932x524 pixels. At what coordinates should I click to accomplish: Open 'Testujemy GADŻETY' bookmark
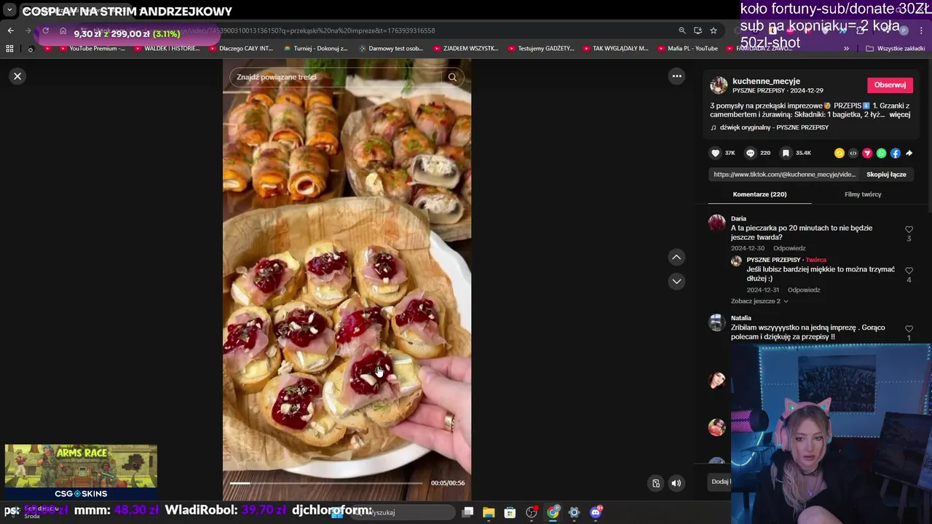tap(541, 49)
